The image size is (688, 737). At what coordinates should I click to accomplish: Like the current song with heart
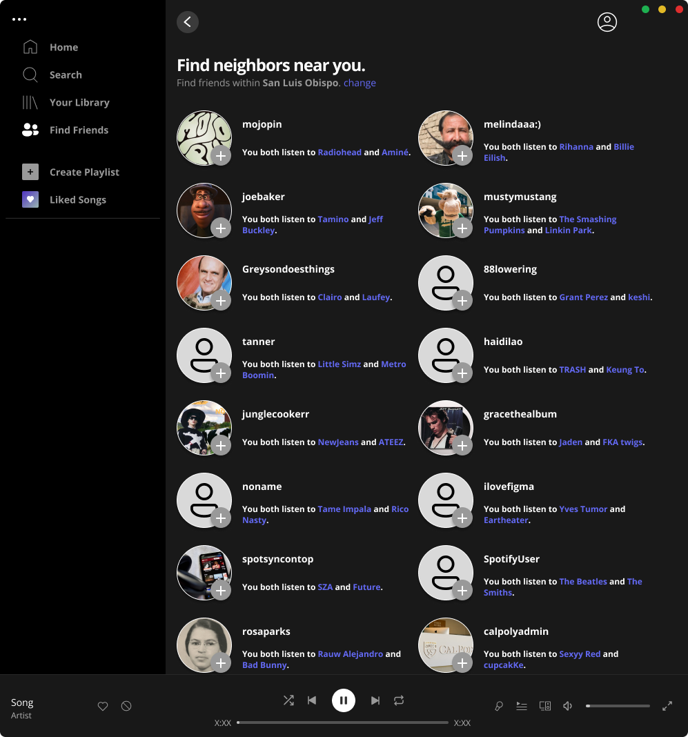point(103,706)
